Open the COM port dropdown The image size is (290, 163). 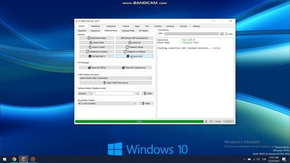click(x=191, y=34)
